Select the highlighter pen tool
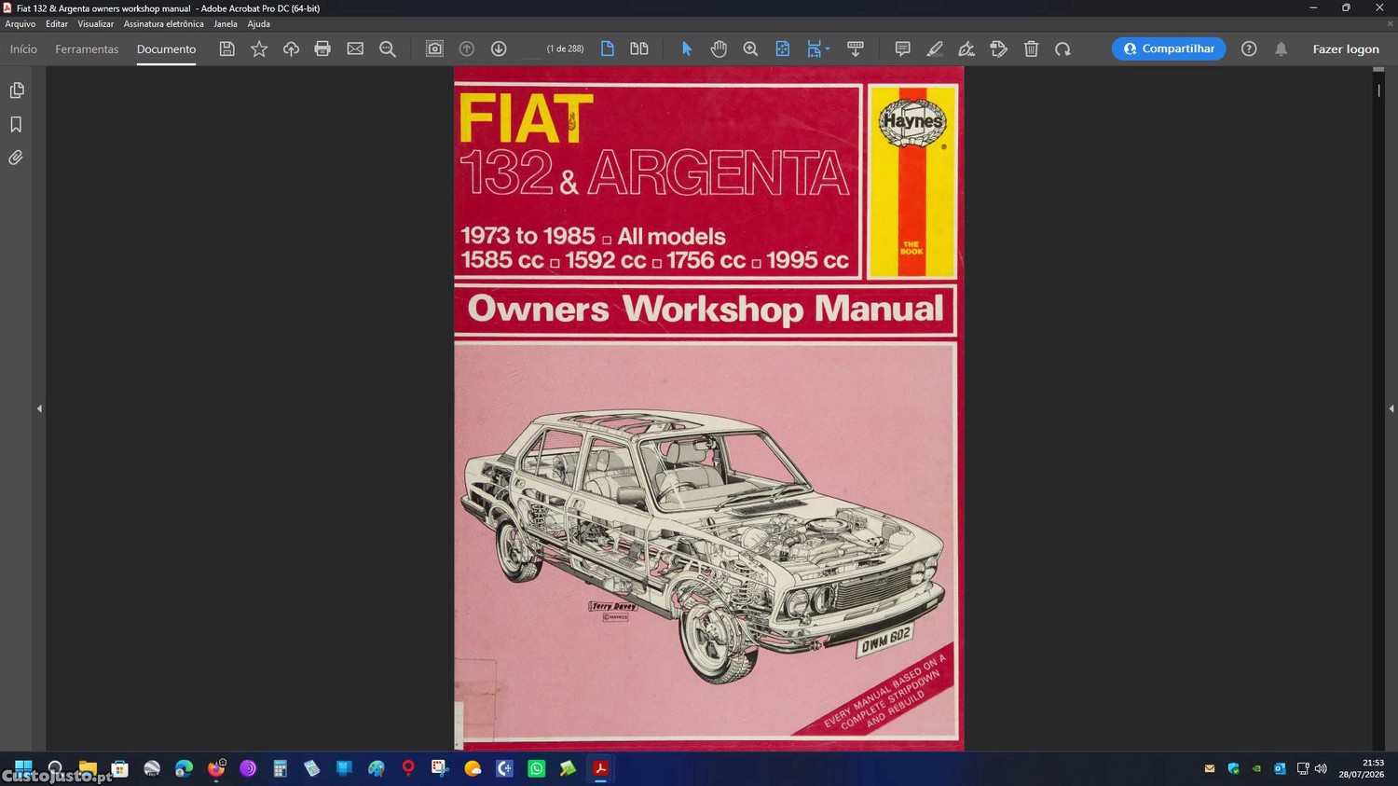 [935, 48]
